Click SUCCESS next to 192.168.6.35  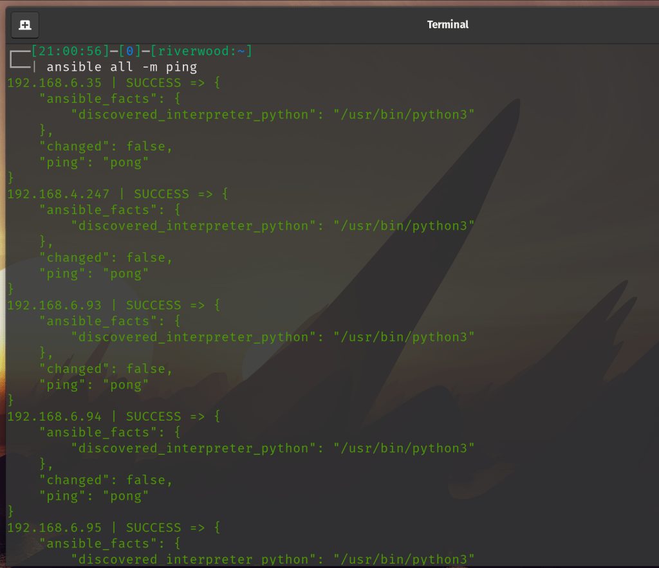(x=153, y=83)
